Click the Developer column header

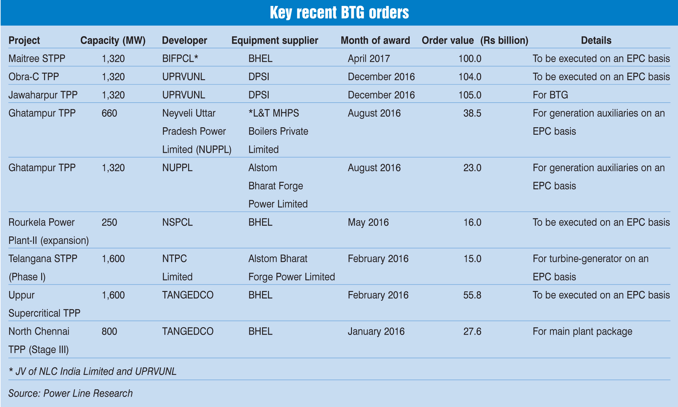coord(184,40)
